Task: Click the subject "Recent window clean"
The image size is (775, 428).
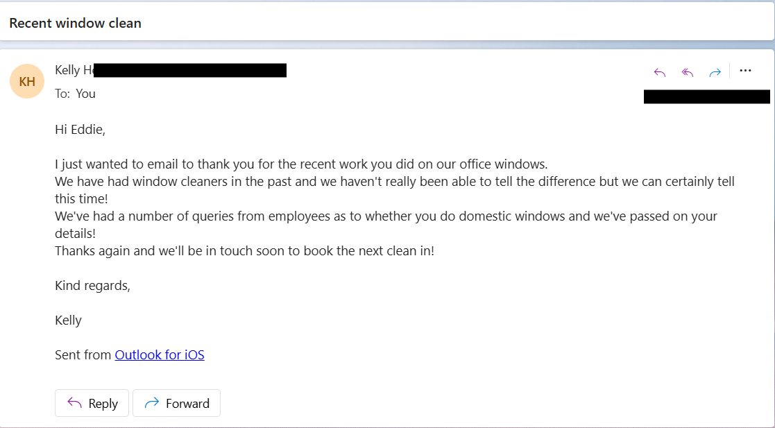Action: (x=75, y=23)
